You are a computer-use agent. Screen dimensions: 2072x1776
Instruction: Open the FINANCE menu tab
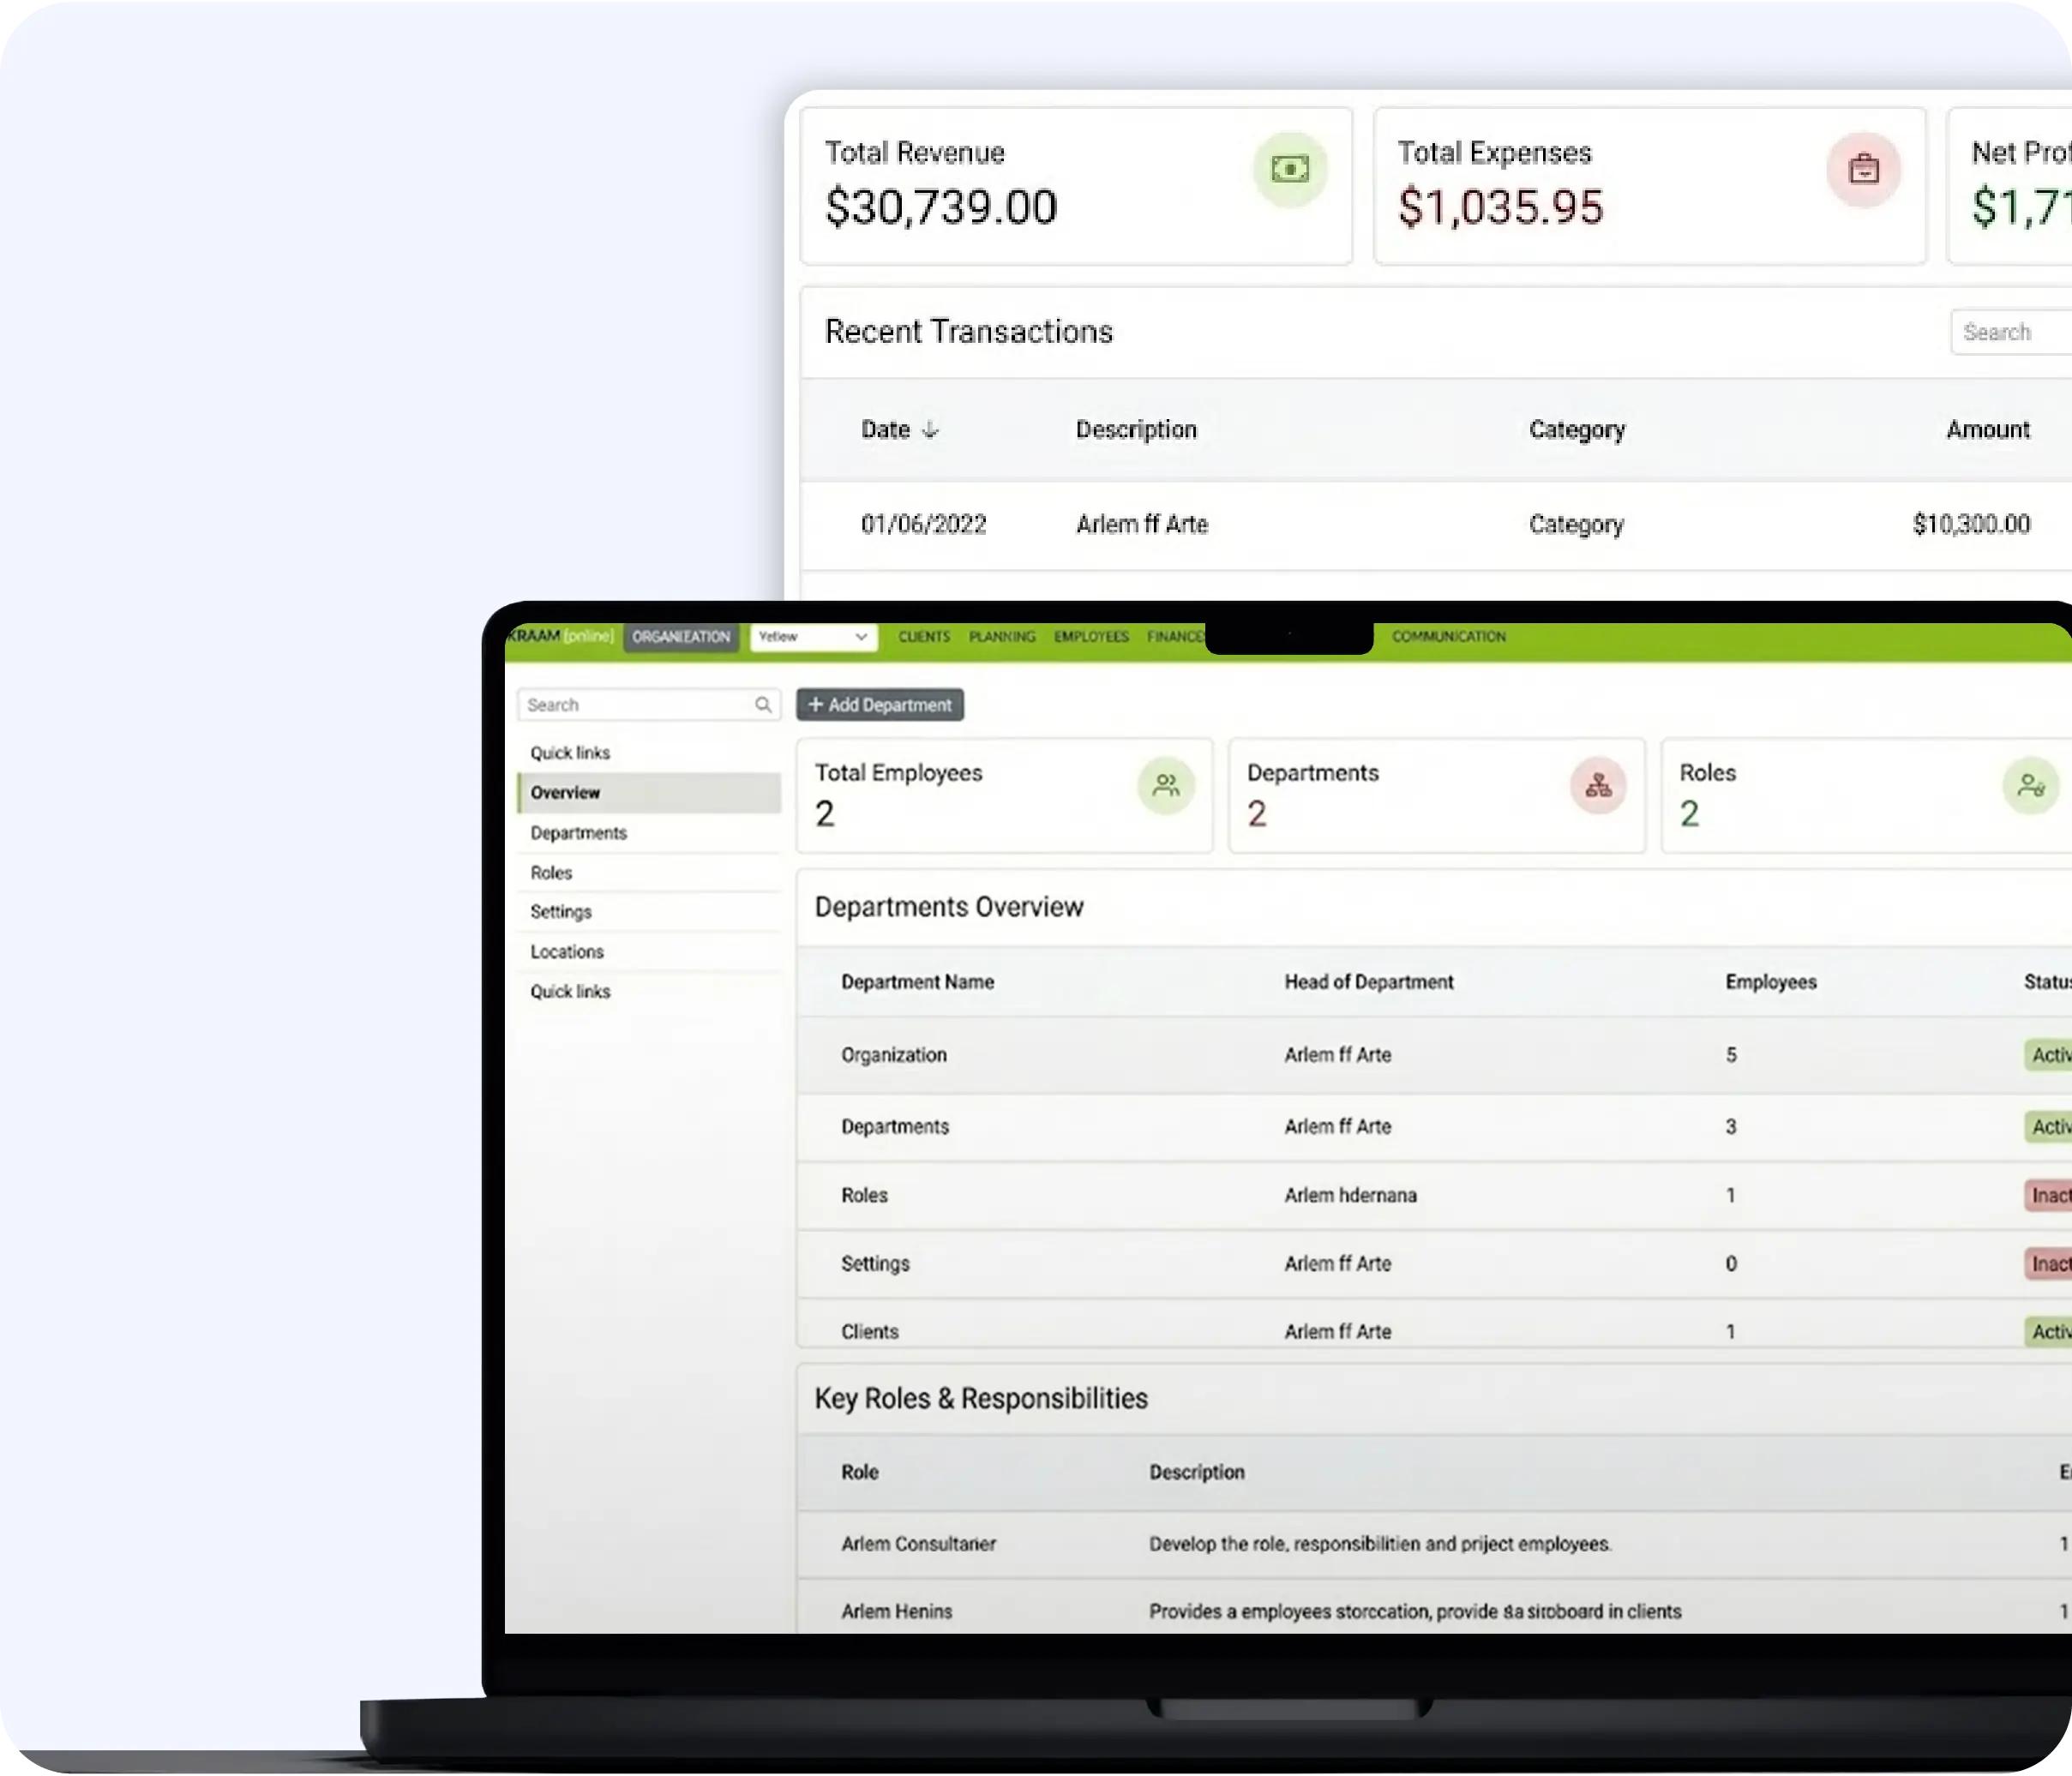[1176, 637]
